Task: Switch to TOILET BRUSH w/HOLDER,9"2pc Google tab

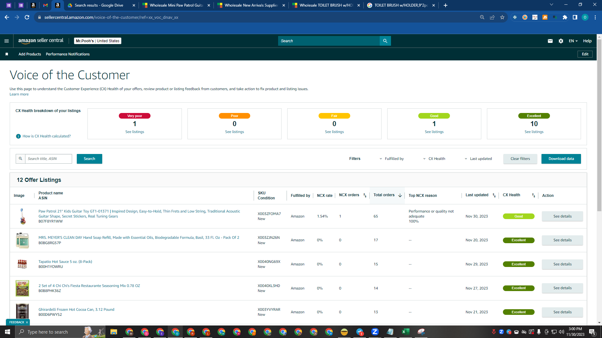Action: click(401, 5)
